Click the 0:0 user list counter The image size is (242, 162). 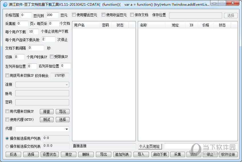56,138
